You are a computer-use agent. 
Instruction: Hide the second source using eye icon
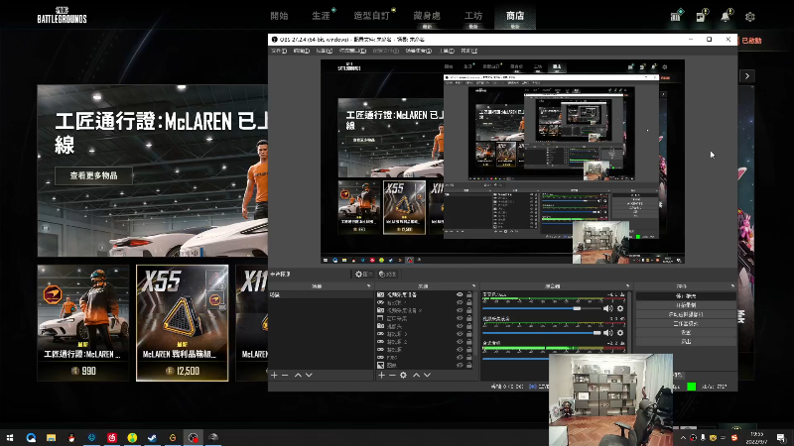(460, 304)
